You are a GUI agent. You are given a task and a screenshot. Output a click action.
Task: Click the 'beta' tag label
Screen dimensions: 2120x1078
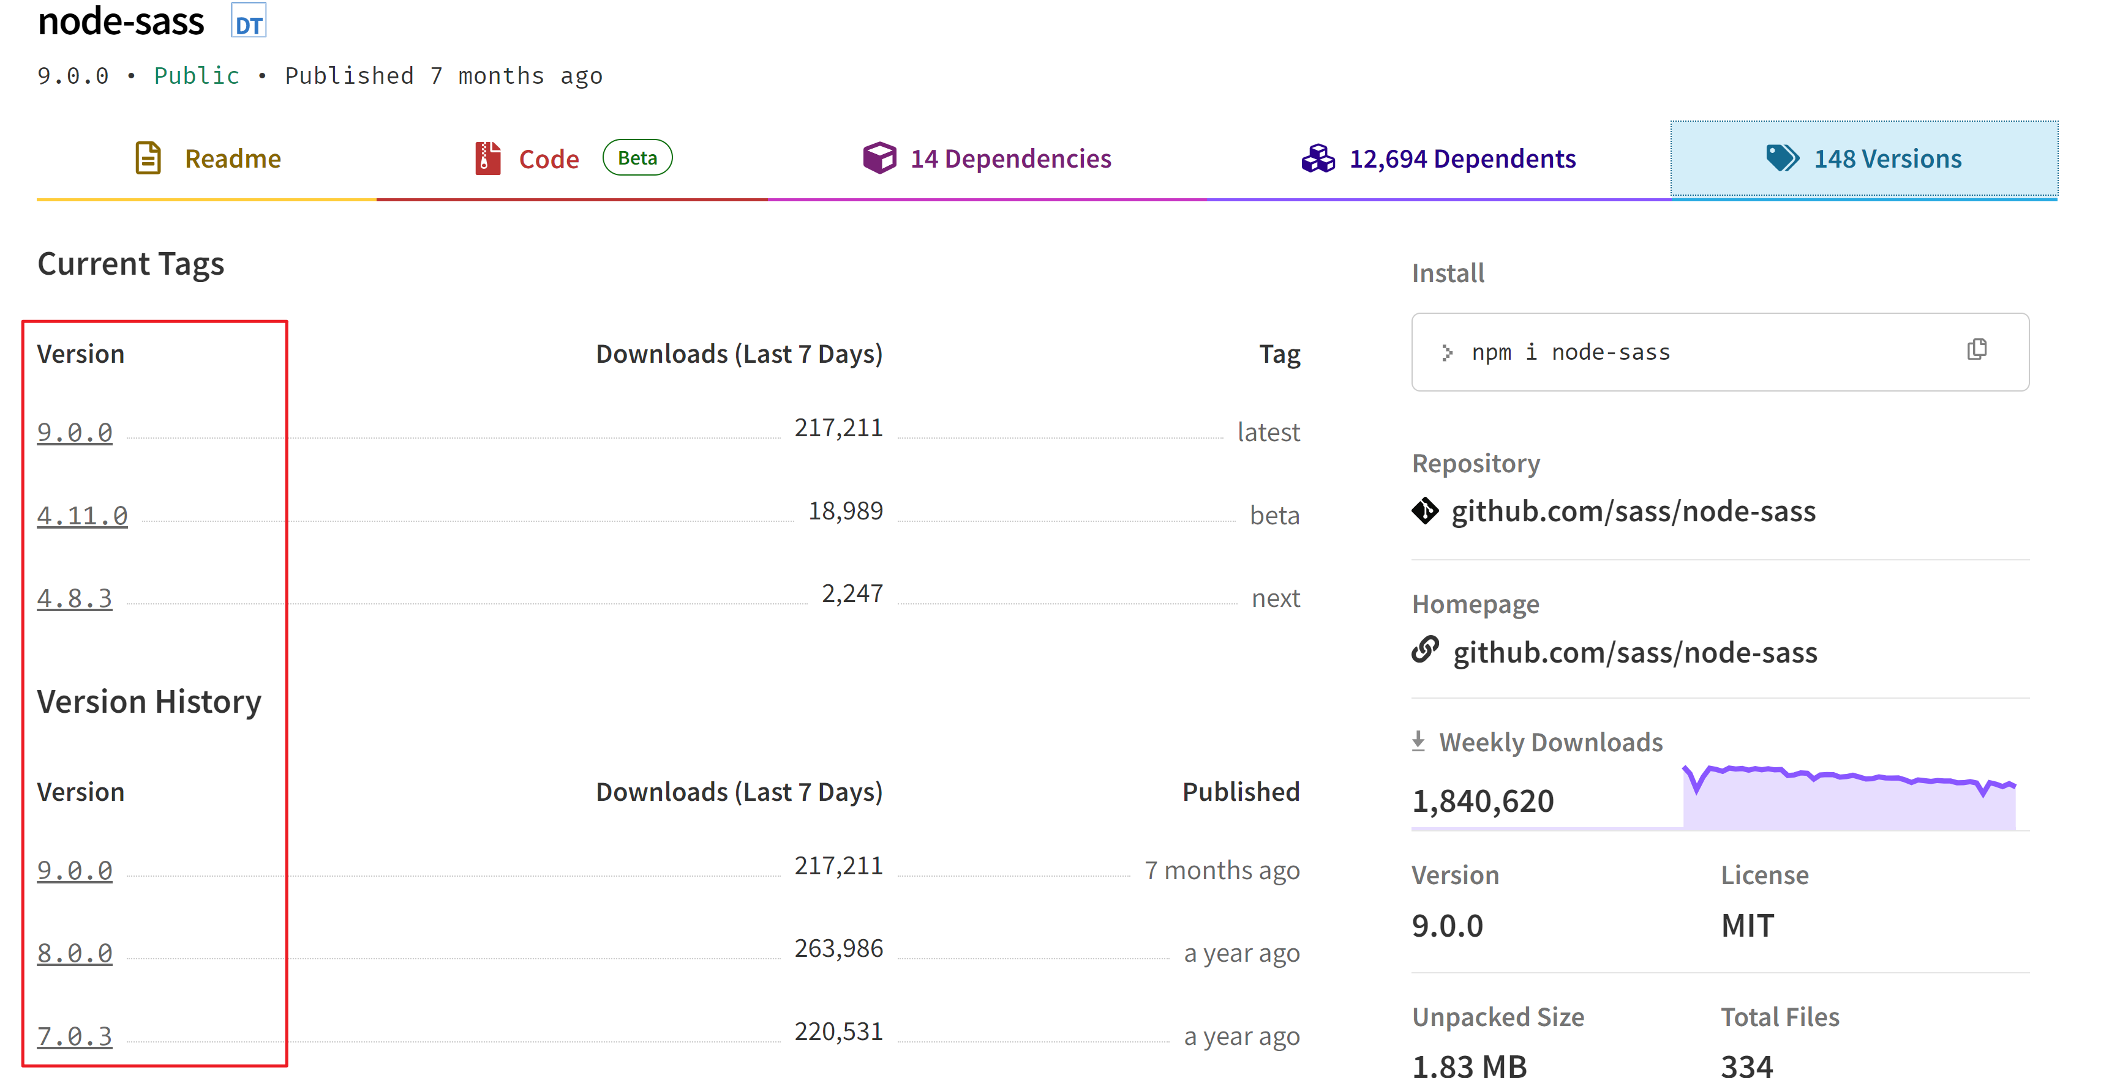pos(1275,515)
